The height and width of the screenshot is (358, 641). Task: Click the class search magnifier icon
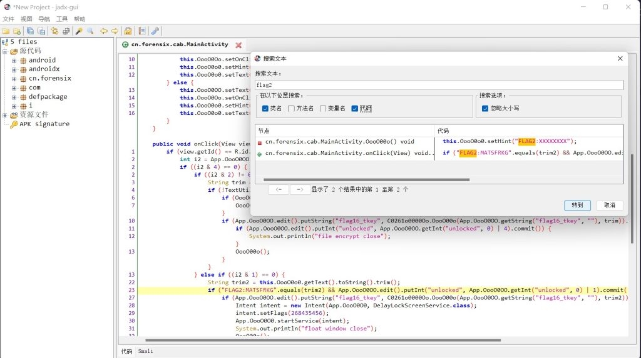click(90, 31)
